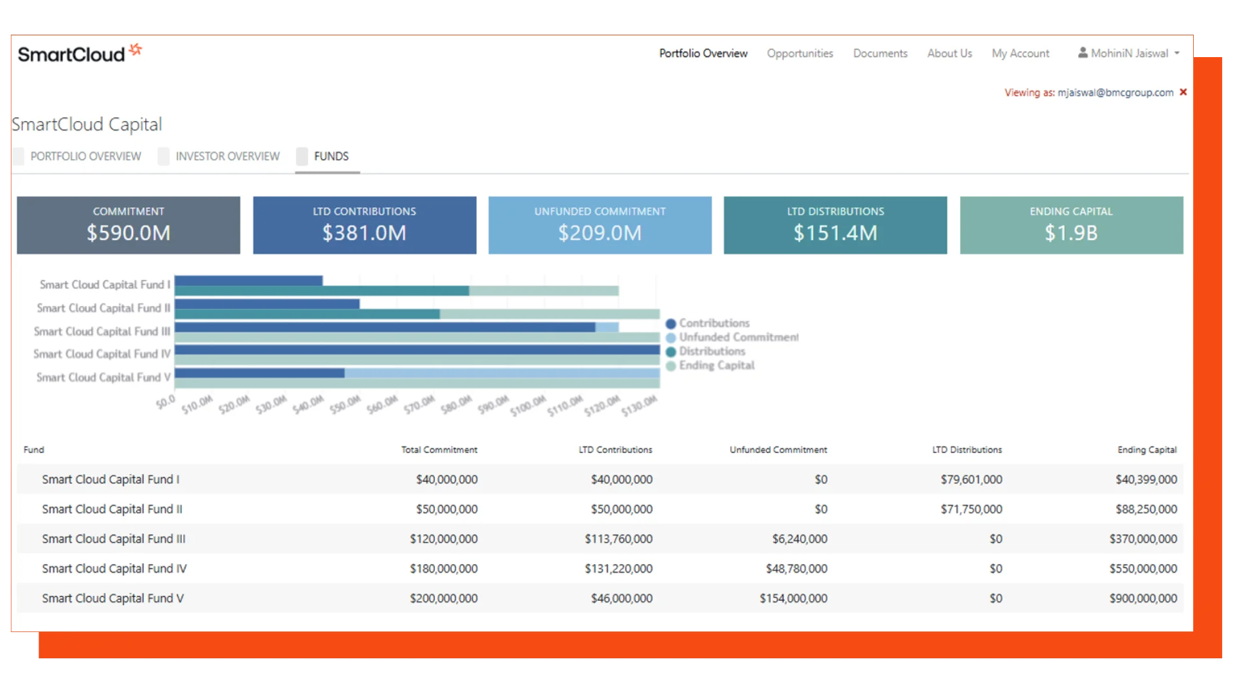The height and width of the screenshot is (693, 1233).
Task: Click the Investor Overview tab icon
Action: tap(164, 156)
